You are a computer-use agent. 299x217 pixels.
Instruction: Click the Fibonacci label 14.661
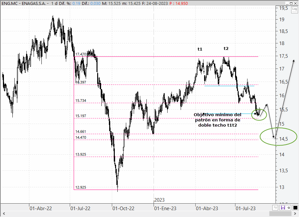(x=81, y=132)
